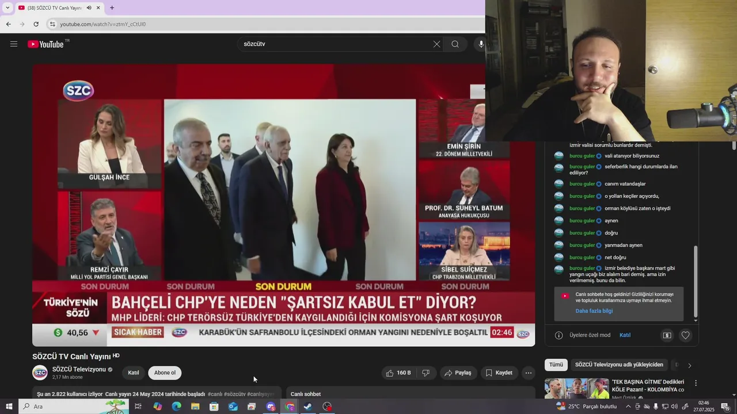Open Outlook from taskbar

[233, 407]
